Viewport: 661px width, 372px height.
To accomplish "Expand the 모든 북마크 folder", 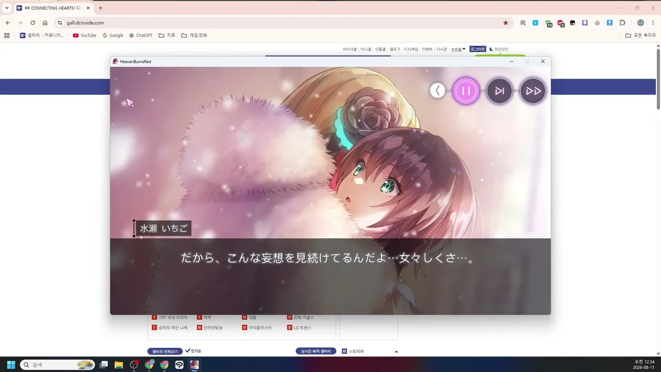I will coord(640,36).
